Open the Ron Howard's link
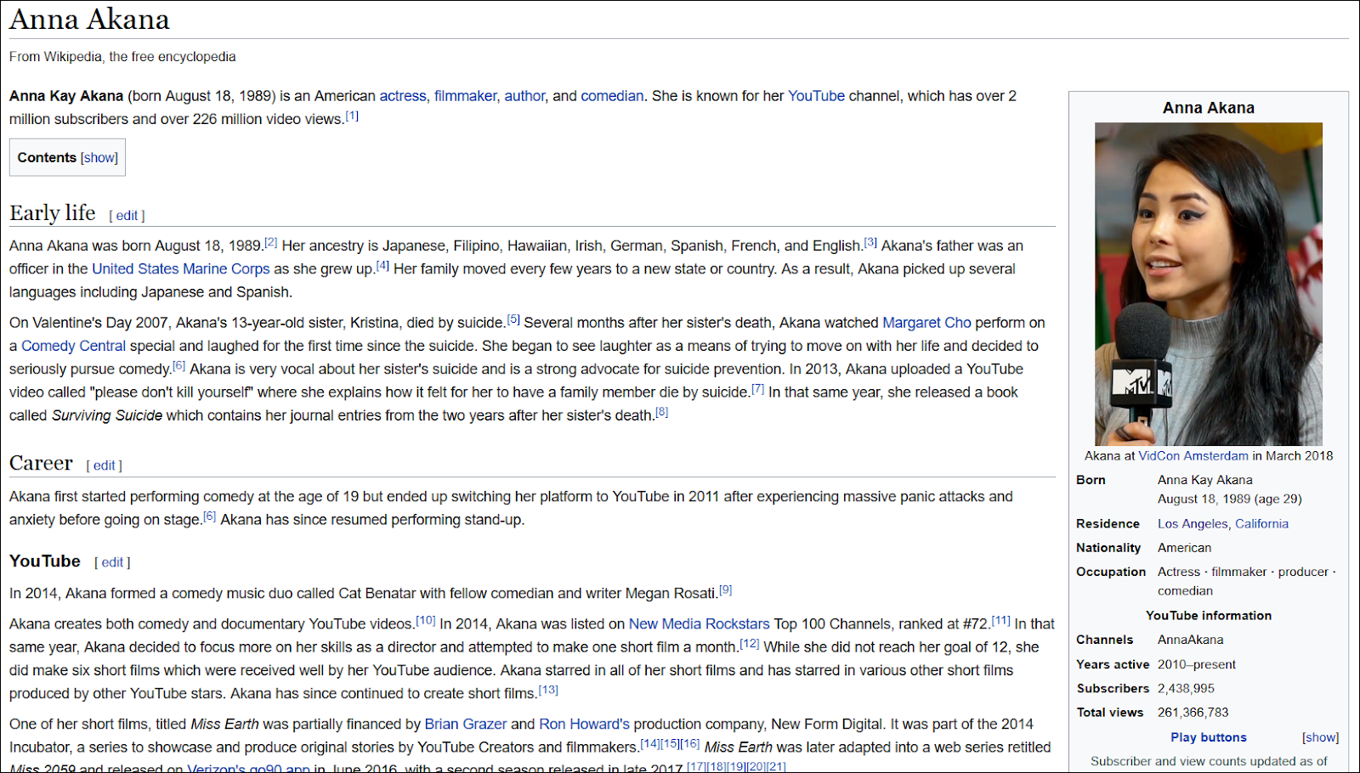 (585, 724)
